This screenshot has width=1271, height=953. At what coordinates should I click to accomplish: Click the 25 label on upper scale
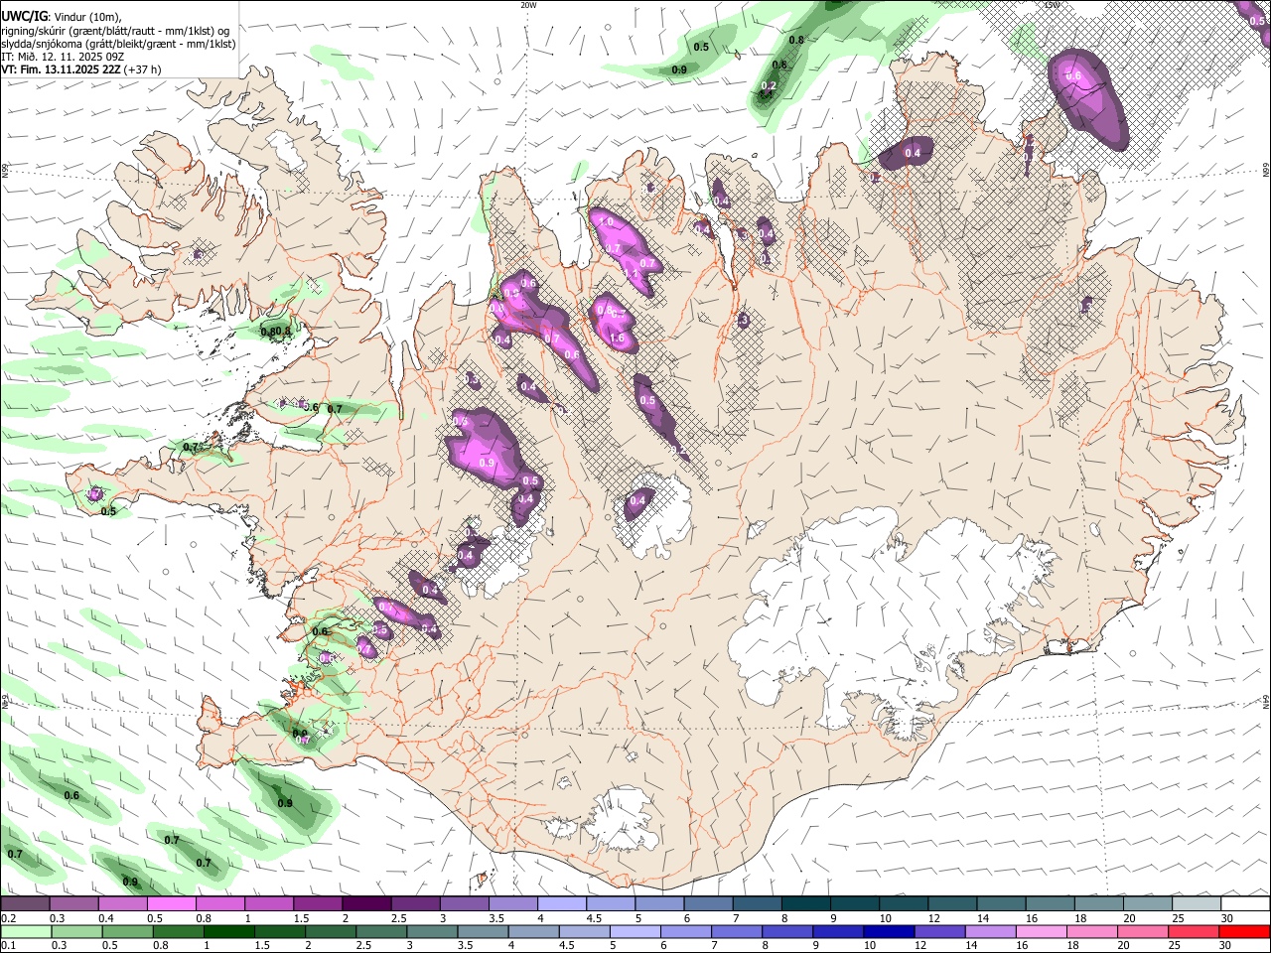[1179, 918]
